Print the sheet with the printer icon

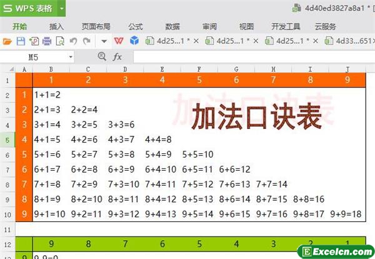click(x=47, y=41)
